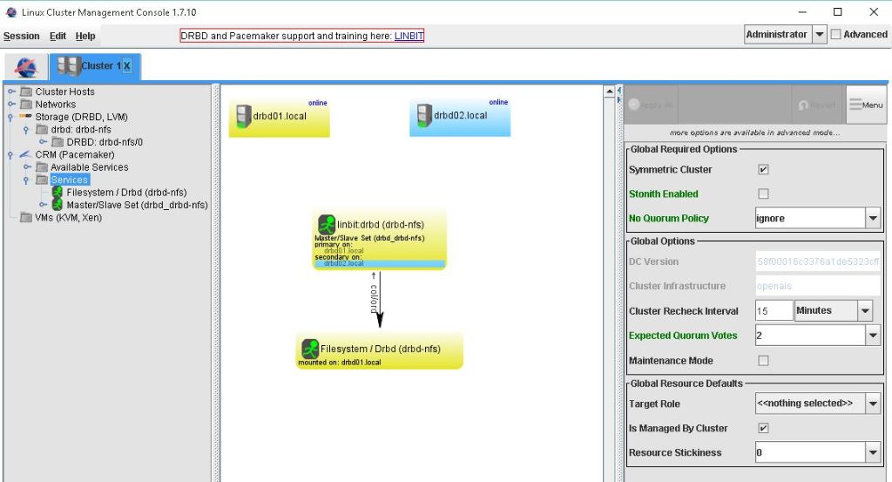This screenshot has height=482, width=892.
Task: Click "mounted on: drbd01.local" text
Action: (340, 362)
